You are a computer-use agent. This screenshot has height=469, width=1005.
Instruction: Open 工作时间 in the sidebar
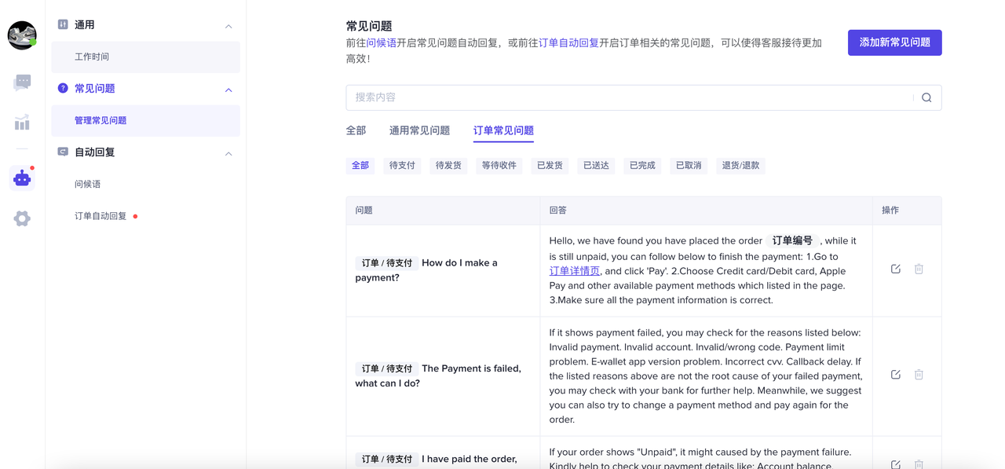(146, 57)
